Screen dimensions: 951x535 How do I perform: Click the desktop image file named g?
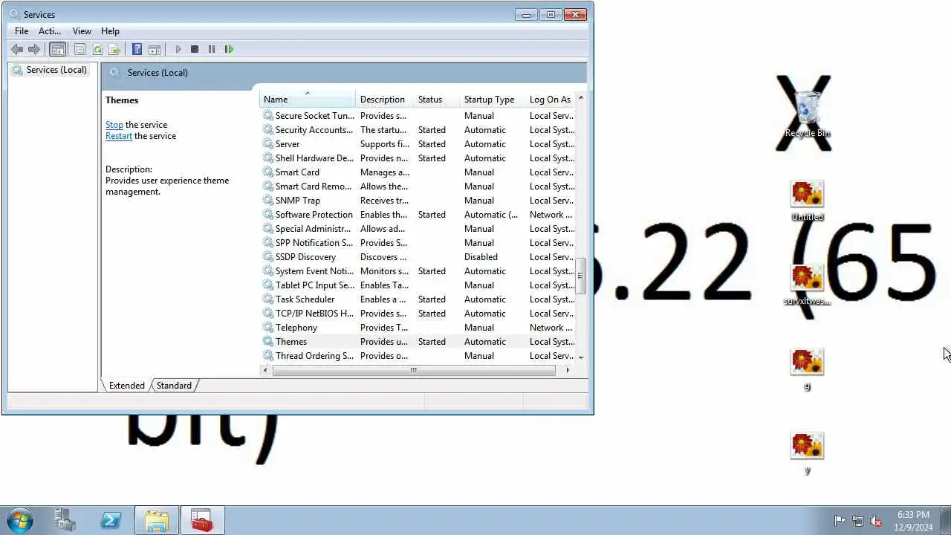point(808,369)
